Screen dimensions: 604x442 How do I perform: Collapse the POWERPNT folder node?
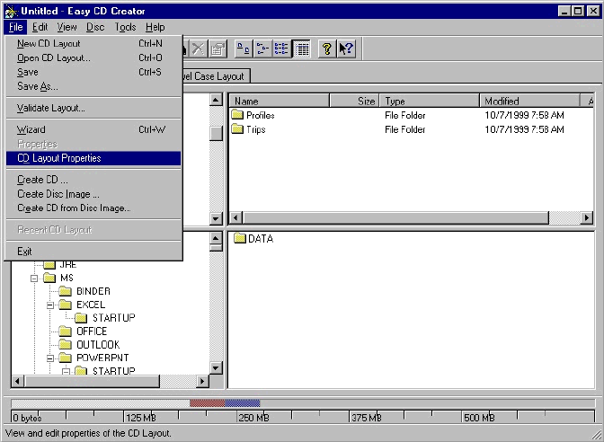tap(50, 358)
